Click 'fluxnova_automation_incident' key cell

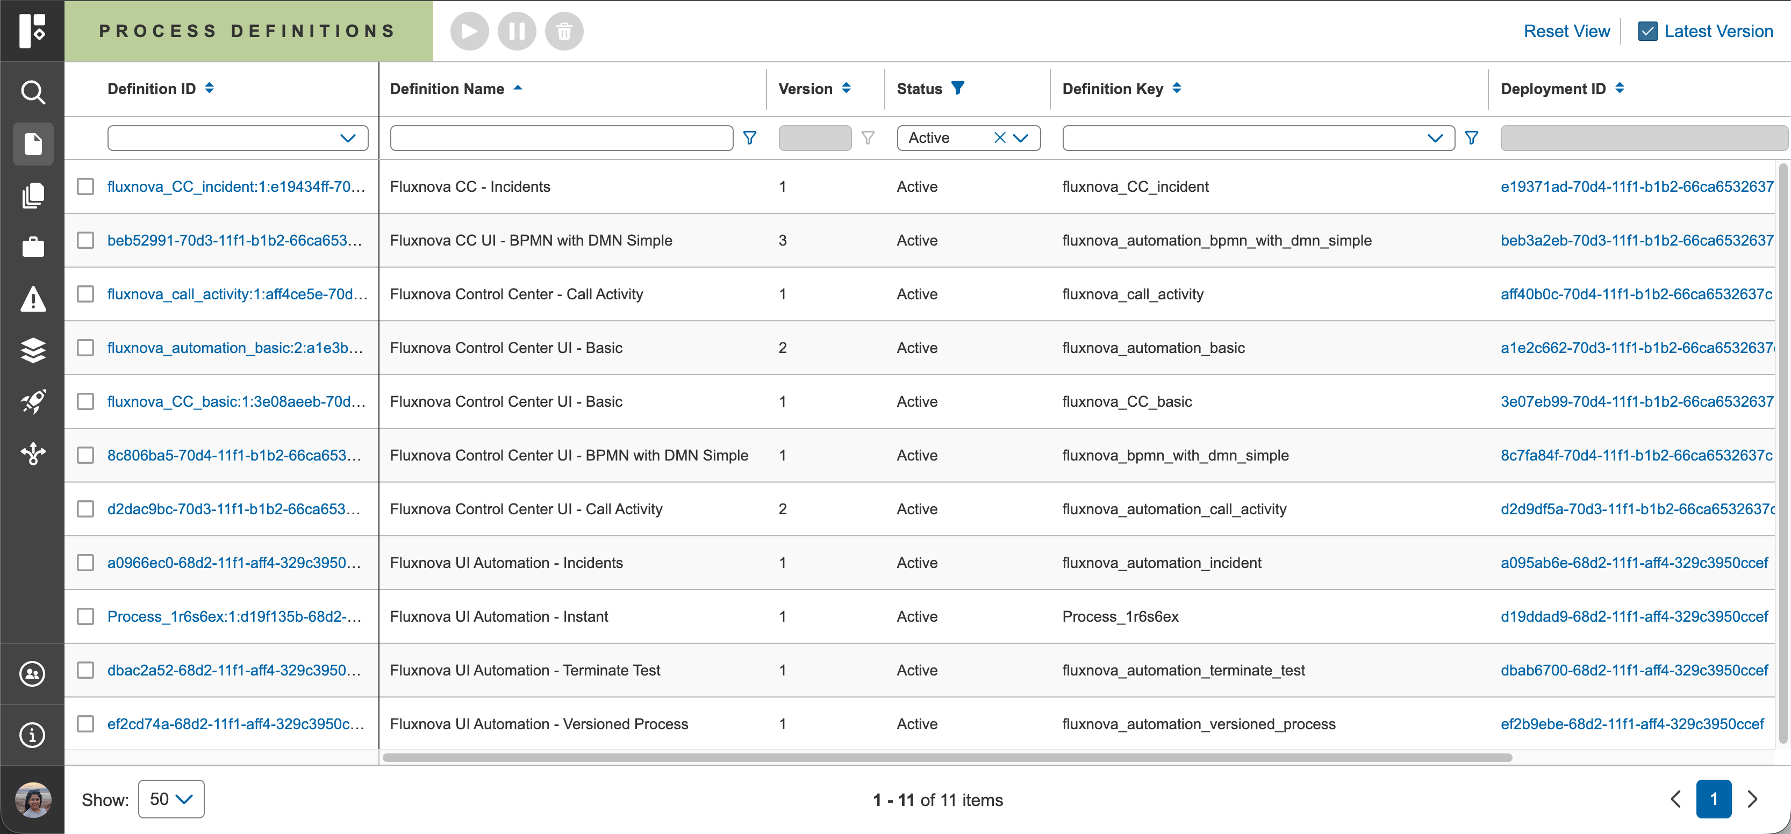1161,562
